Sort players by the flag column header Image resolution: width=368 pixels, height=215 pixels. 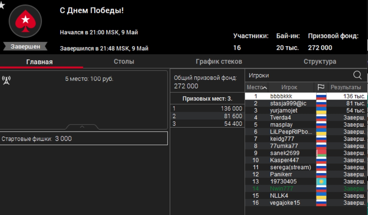click(x=321, y=87)
